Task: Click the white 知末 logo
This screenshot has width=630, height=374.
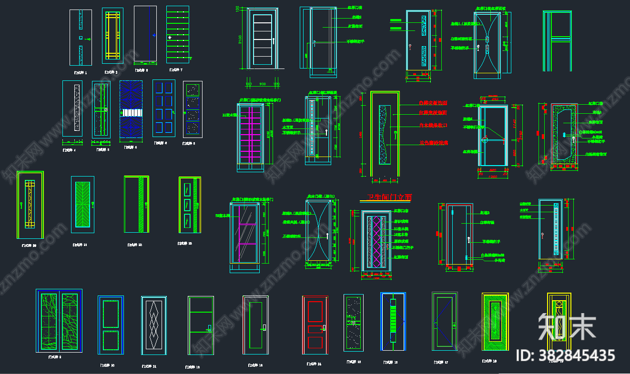Action: 567,326
